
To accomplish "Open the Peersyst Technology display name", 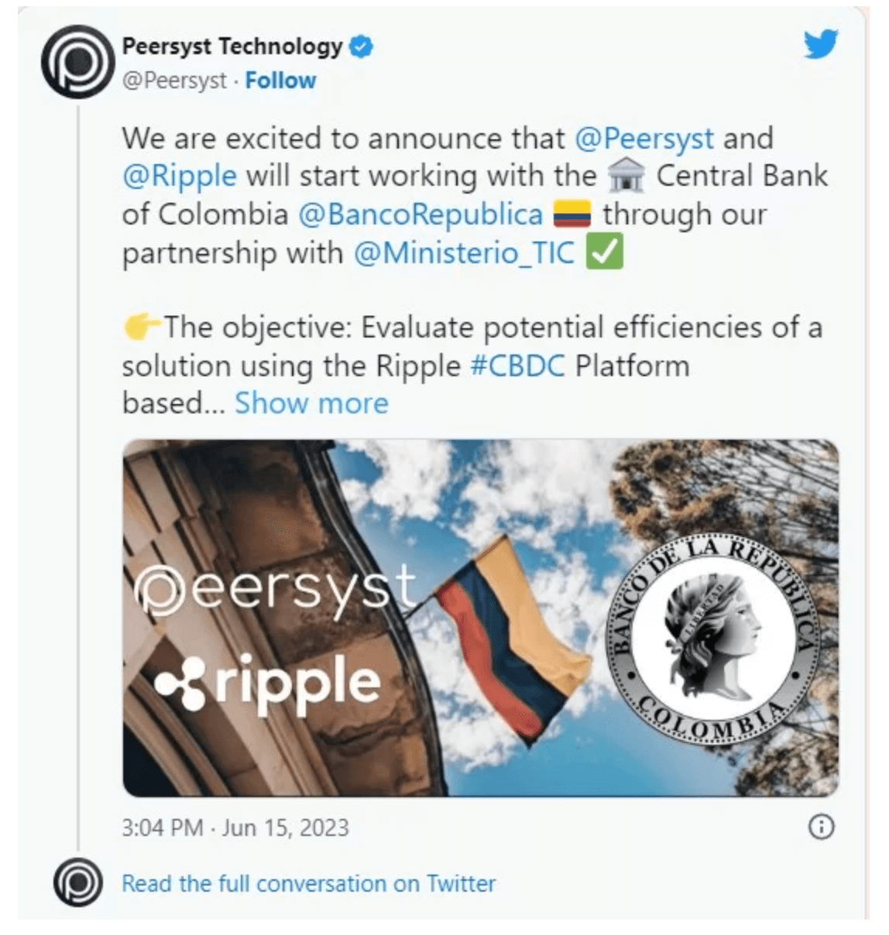I will pyautogui.click(x=232, y=46).
